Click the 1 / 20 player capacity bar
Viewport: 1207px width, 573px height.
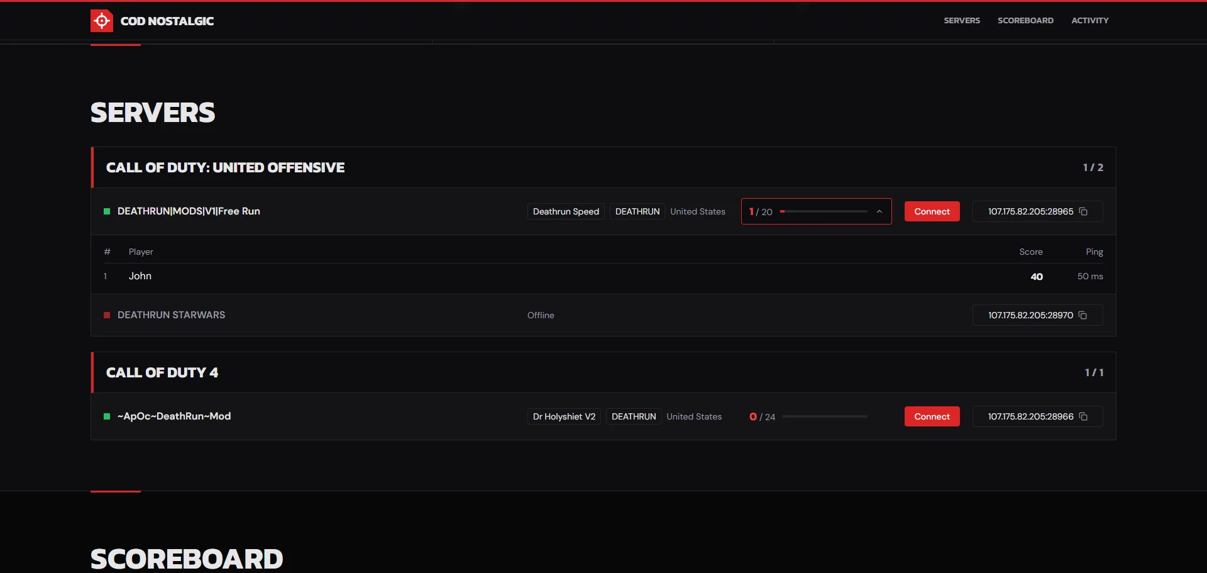[824, 211]
